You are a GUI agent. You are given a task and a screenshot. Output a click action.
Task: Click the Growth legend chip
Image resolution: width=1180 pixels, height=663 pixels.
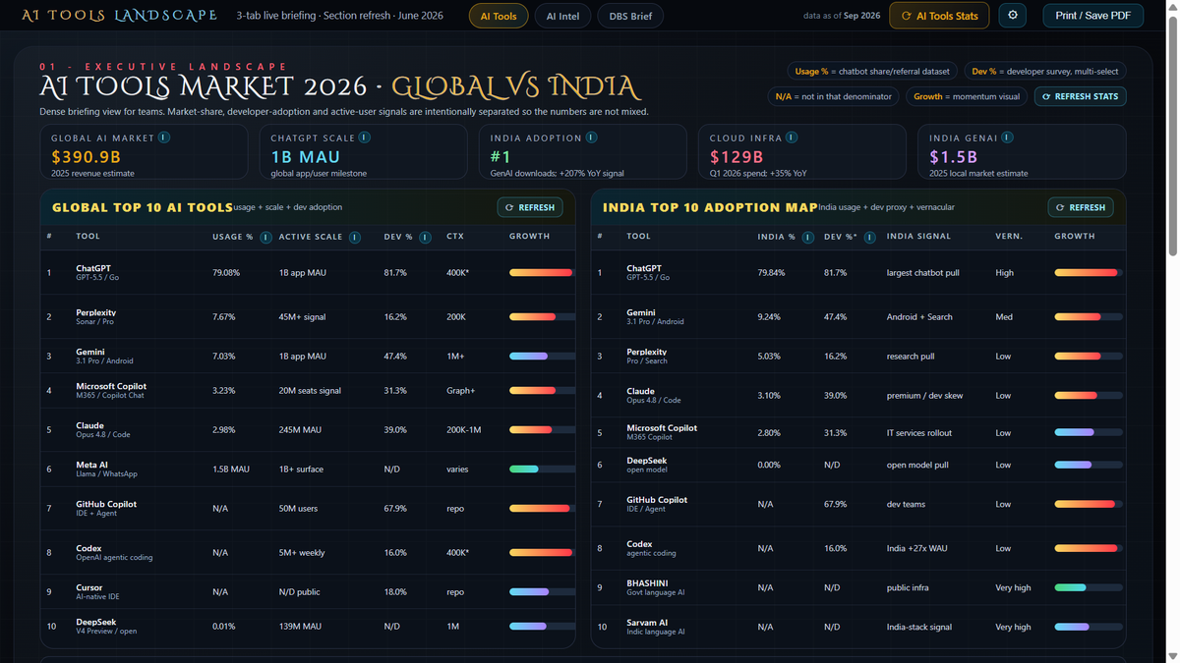(x=967, y=96)
